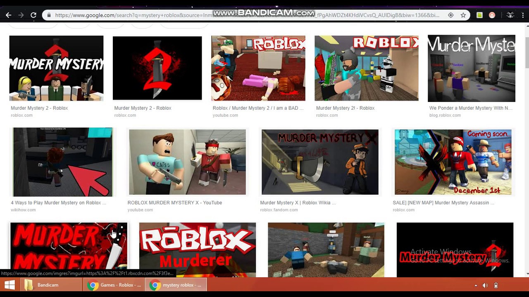The image size is (529, 297).
Task: Switch to mystery roblox Chrome taskbar window
Action: click(176, 285)
